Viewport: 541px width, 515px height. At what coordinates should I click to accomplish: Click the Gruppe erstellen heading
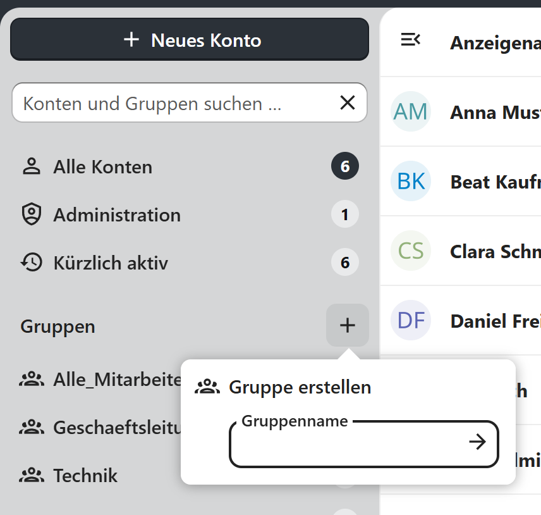[300, 387]
